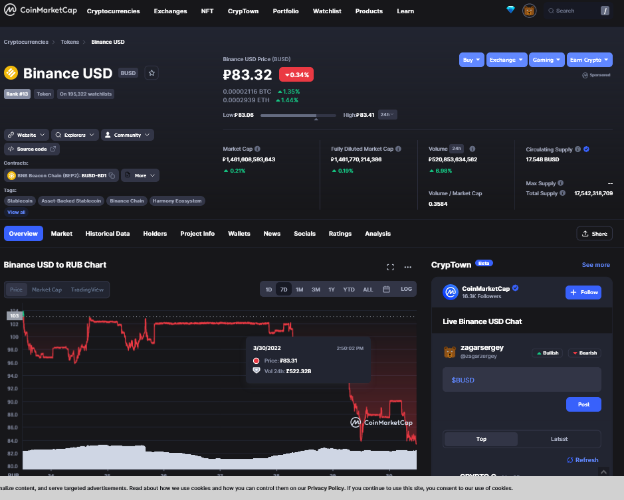The width and height of the screenshot is (624, 500).
Task: Switch the chart to Price view
Action: tap(17, 290)
